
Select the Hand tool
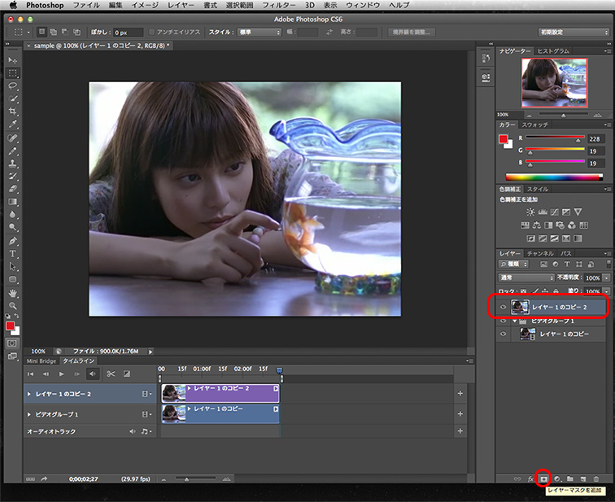point(12,293)
